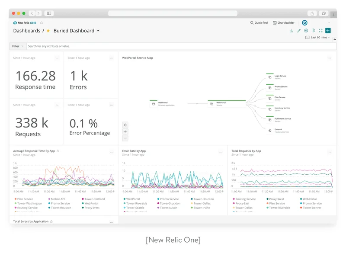Click Quick find
This screenshot has width=346, height=253.
tap(259, 23)
